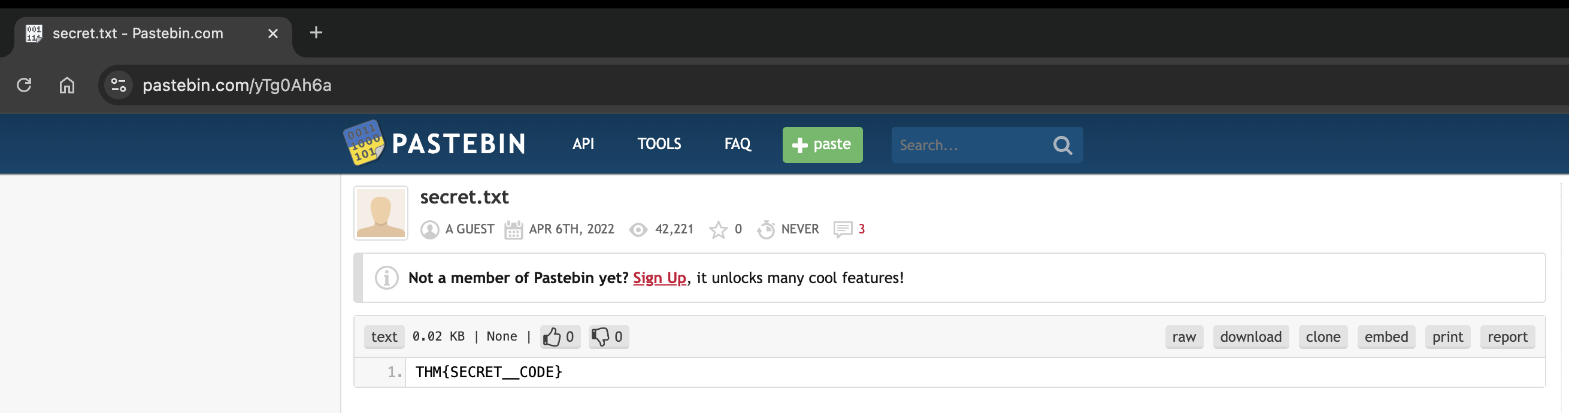This screenshot has height=413, width=1569.
Task: Click the Pastebin logo icon
Action: coord(364,142)
